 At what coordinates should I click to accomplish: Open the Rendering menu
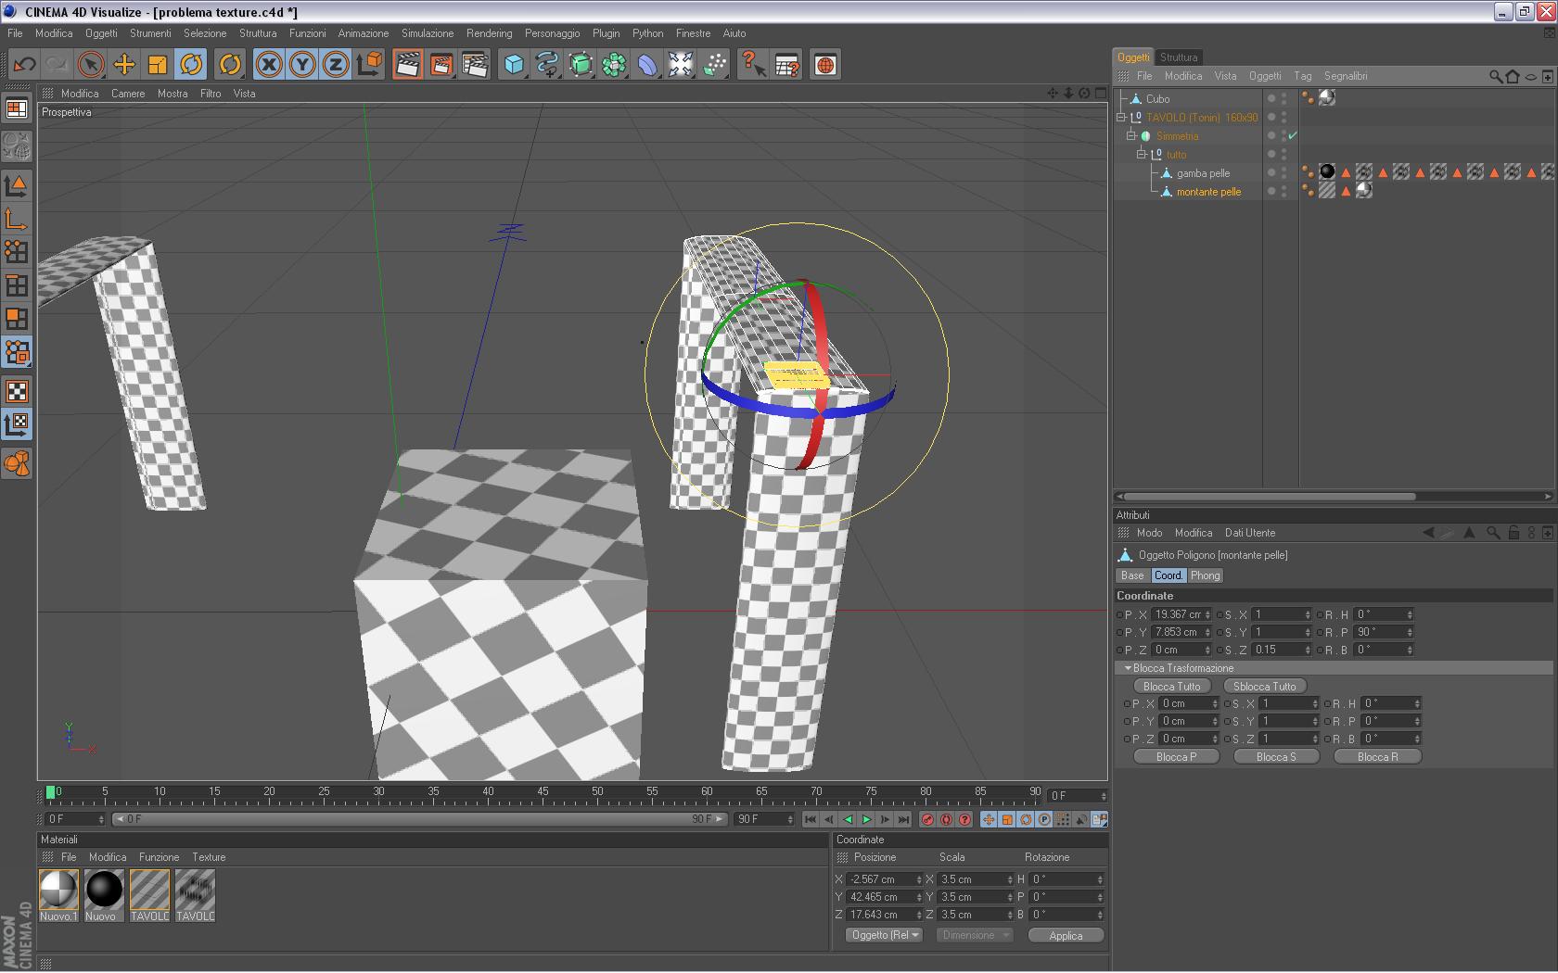[x=489, y=33]
